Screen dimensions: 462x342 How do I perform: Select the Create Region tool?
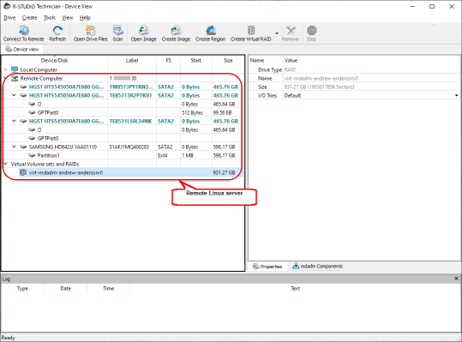point(210,33)
